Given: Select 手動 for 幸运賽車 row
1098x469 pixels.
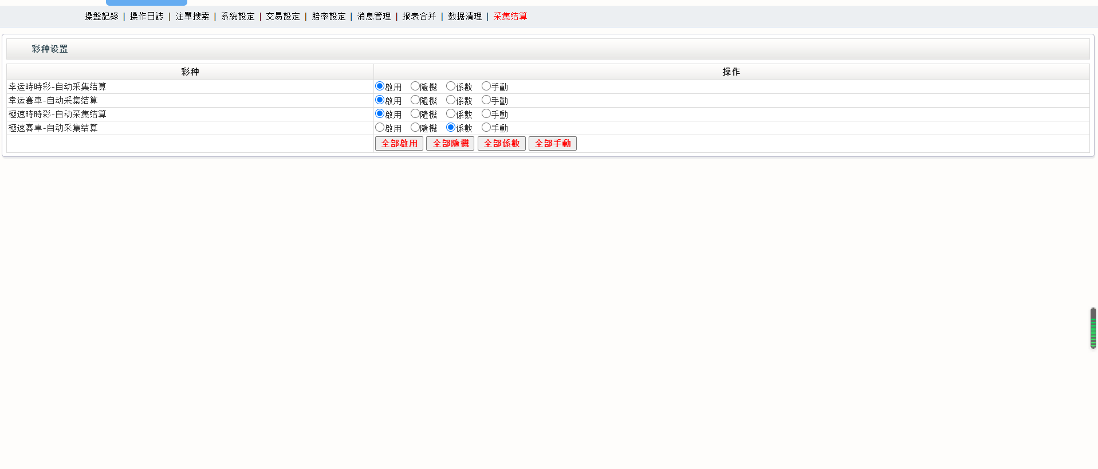Looking at the screenshot, I should click(x=486, y=100).
